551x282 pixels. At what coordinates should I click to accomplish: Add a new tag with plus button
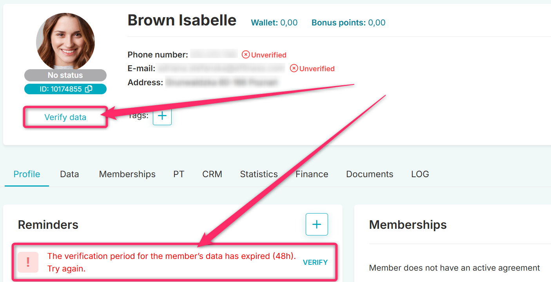click(x=162, y=116)
